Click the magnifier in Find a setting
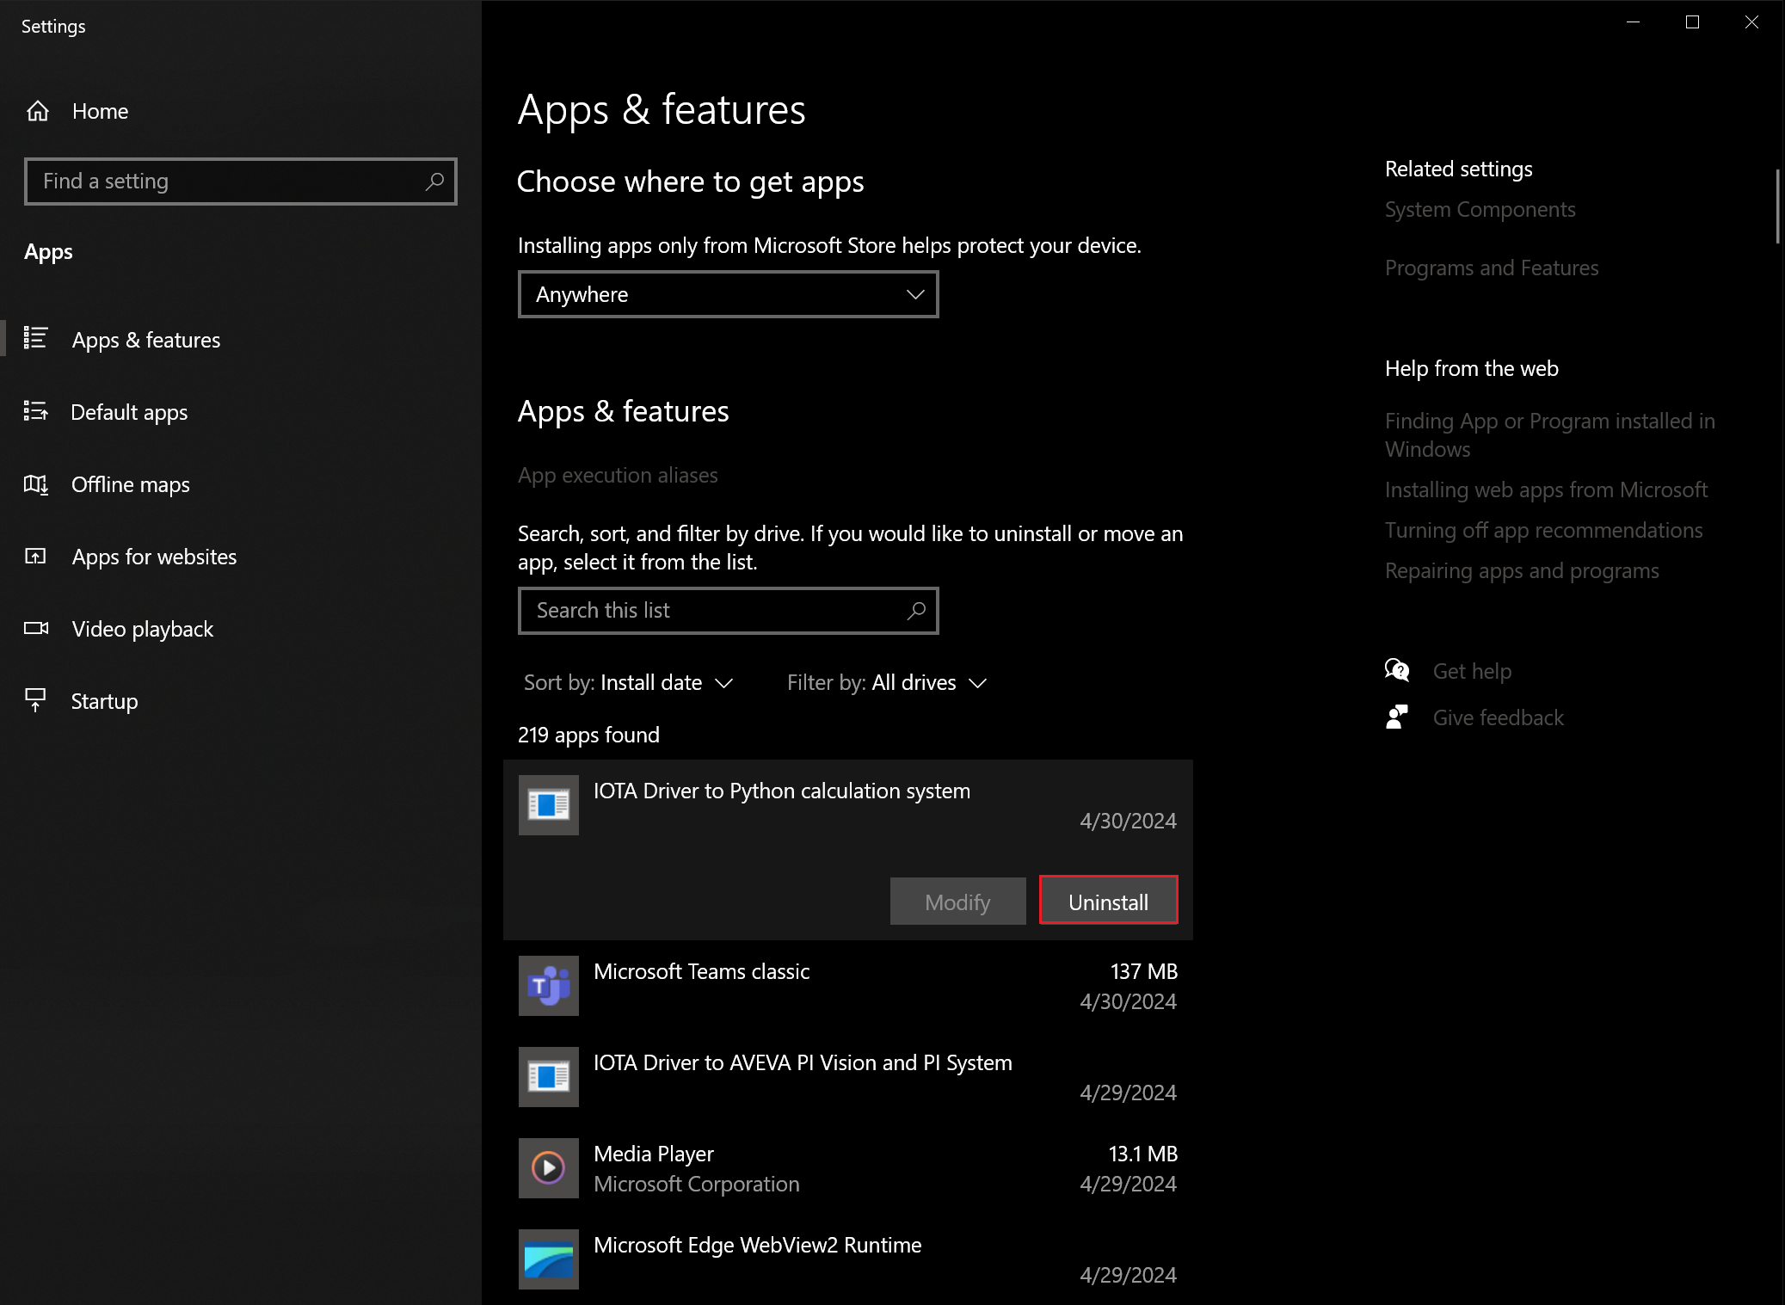The width and height of the screenshot is (1785, 1305). 434,181
